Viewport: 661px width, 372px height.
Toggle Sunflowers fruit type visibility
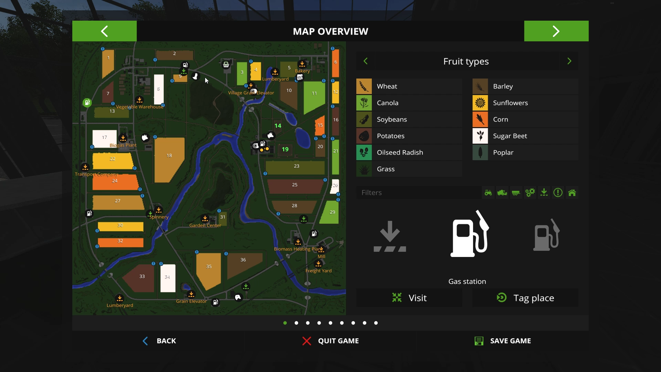pos(525,103)
